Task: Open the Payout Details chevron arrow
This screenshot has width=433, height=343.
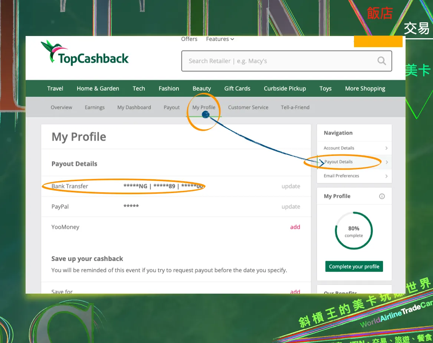Action: click(387, 162)
